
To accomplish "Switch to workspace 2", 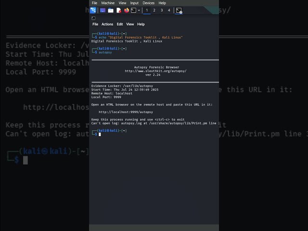I will pos(154,10).
